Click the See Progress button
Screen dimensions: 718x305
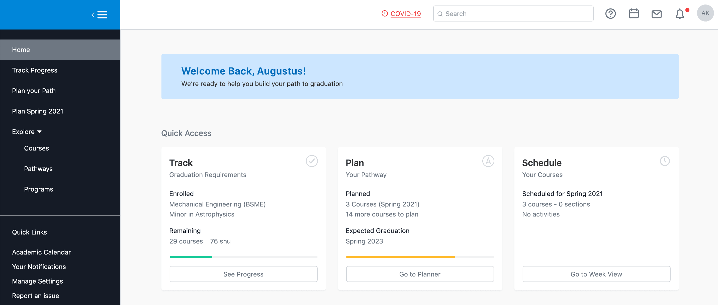[x=243, y=274]
